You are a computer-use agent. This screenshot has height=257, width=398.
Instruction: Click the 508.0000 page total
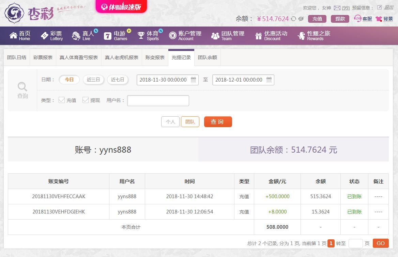pos(277,227)
